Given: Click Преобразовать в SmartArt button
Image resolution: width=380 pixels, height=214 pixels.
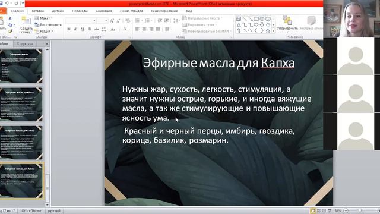Looking at the screenshot, I should (x=207, y=31).
